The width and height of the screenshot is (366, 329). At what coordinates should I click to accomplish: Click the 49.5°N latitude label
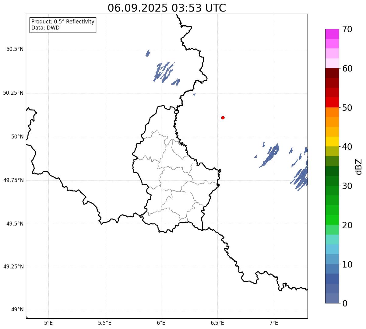click(x=15, y=224)
